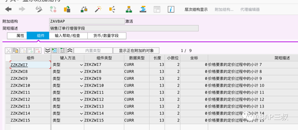This screenshot has height=130, width=298.
Task: Click the 组件 column header
Action: [x=30, y=58]
